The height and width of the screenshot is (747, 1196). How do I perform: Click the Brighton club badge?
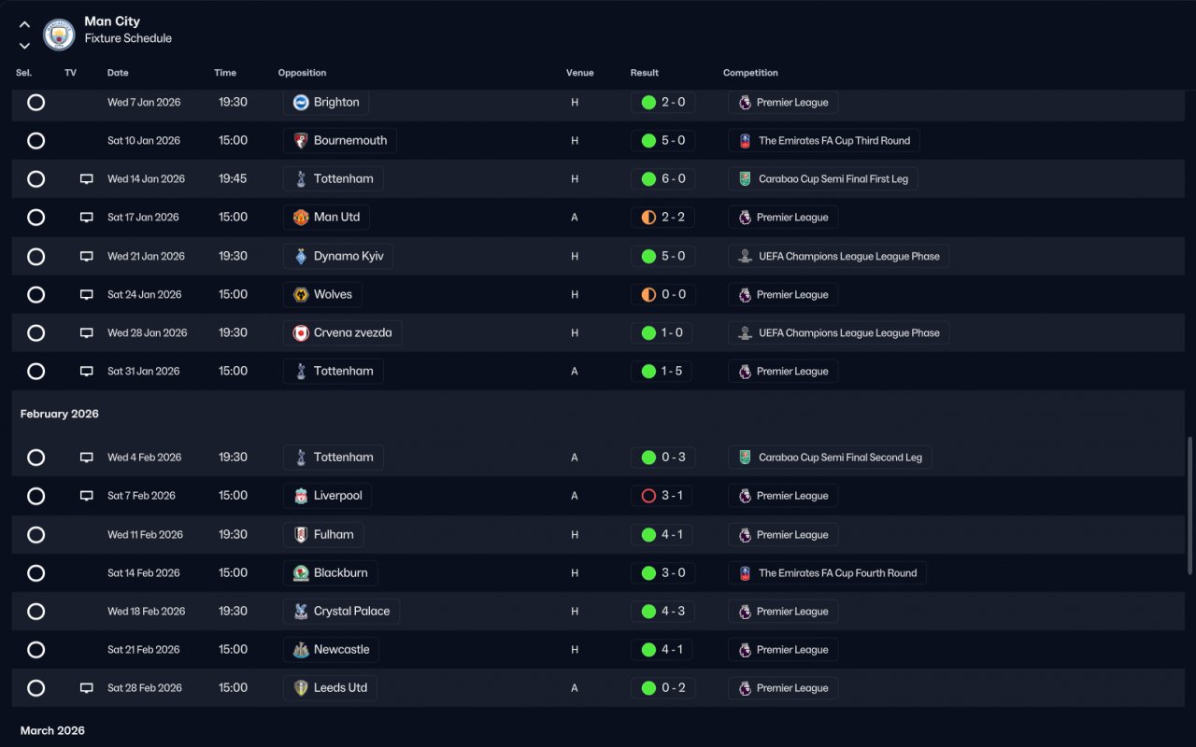point(301,103)
